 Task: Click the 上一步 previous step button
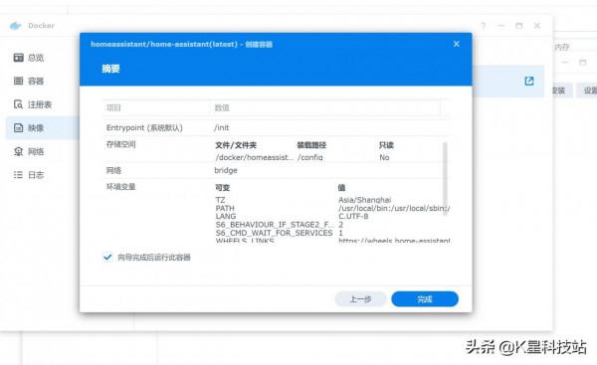click(360, 299)
